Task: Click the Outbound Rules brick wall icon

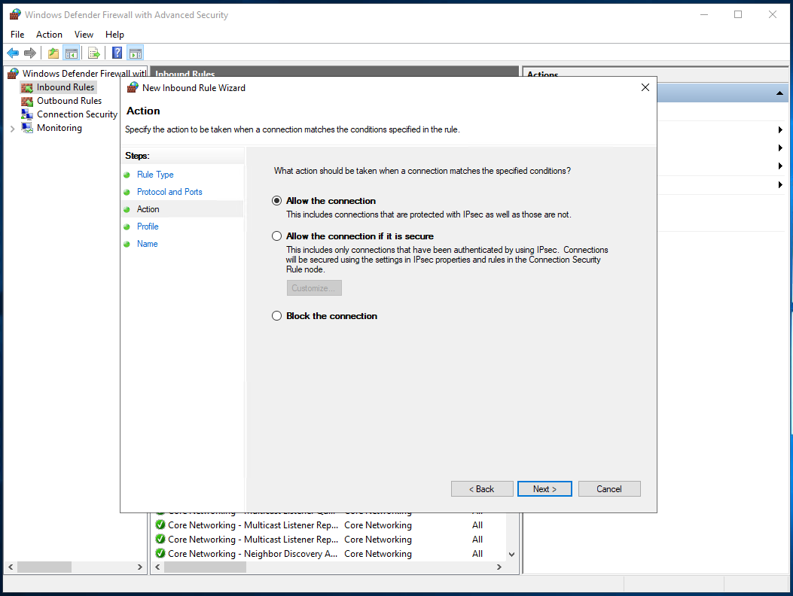Action: pos(27,101)
